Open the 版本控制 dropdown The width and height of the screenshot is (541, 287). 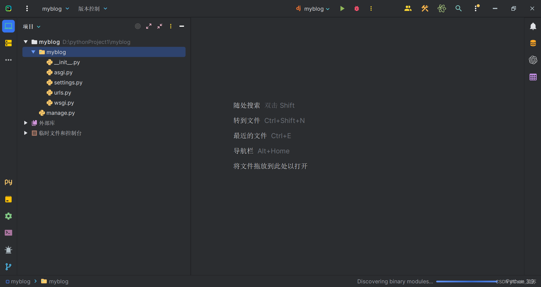point(93,9)
